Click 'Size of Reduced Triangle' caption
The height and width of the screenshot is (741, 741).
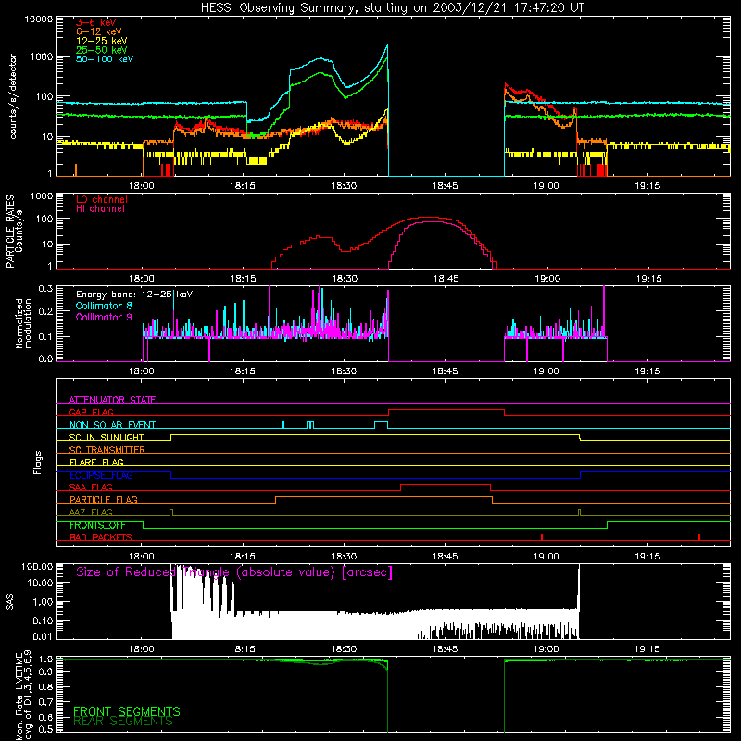pos(234,572)
